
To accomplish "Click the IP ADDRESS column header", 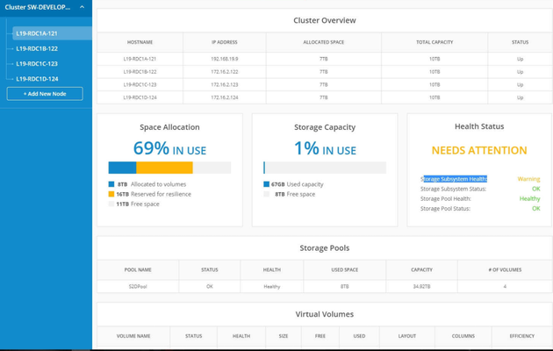I will pos(225,42).
